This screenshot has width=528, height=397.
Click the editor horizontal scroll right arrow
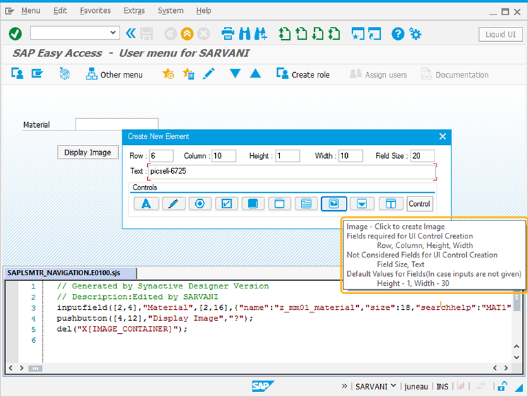click(506, 368)
